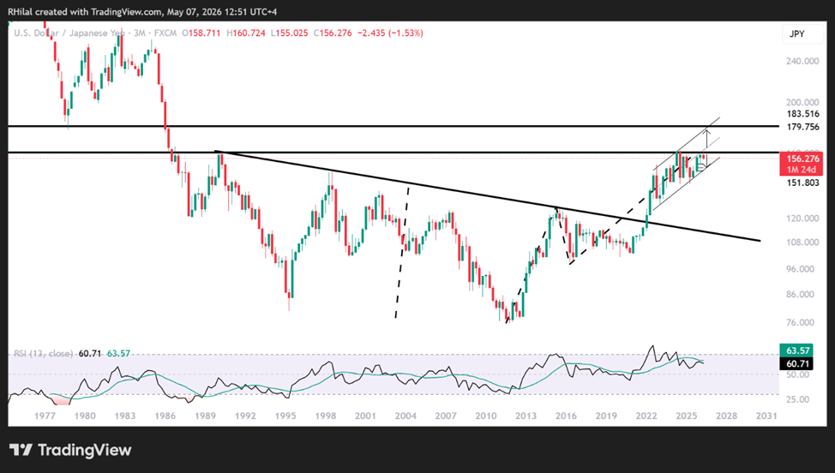Click the RHilal created with TradingView.com caption
This screenshot has width=835, height=473.
pos(142,11)
